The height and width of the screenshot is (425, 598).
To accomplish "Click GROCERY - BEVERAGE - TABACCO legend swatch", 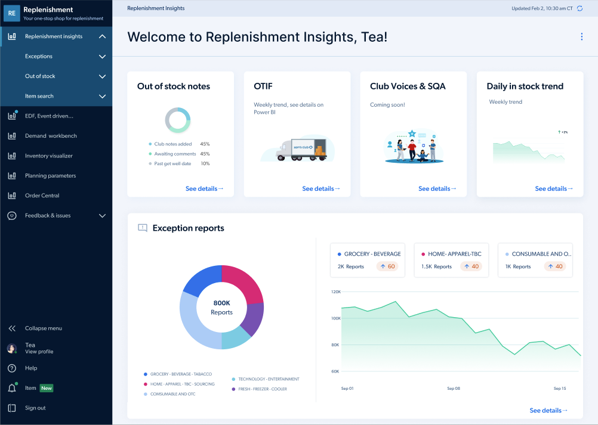I will pos(145,374).
